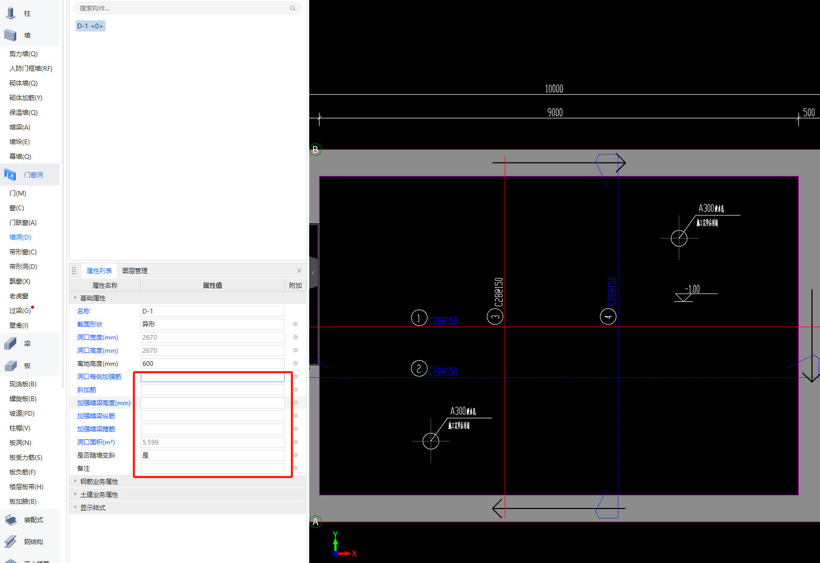Image resolution: width=820 pixels, height=563 pixels.
Task: Select 现浇板(B) in component list
Action: click(x=23, y=384)
